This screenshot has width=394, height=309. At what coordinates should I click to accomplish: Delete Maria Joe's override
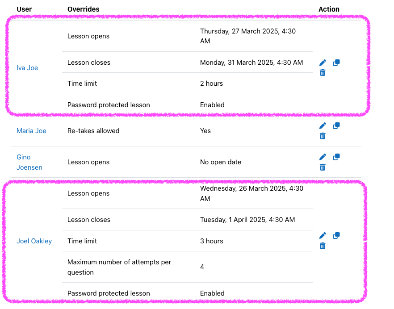(323, 136)
